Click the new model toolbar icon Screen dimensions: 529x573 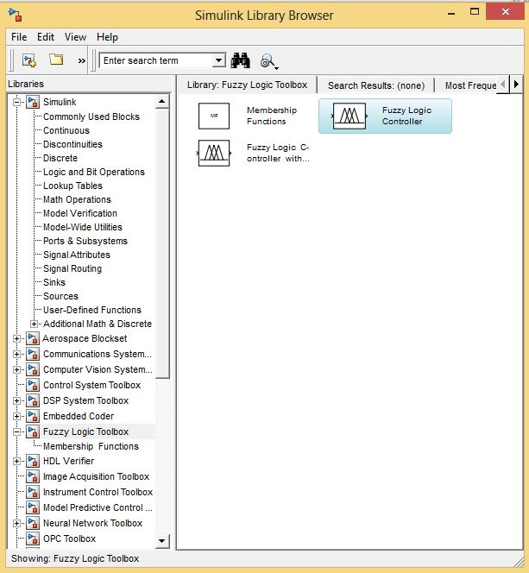[x=28, y=60]
